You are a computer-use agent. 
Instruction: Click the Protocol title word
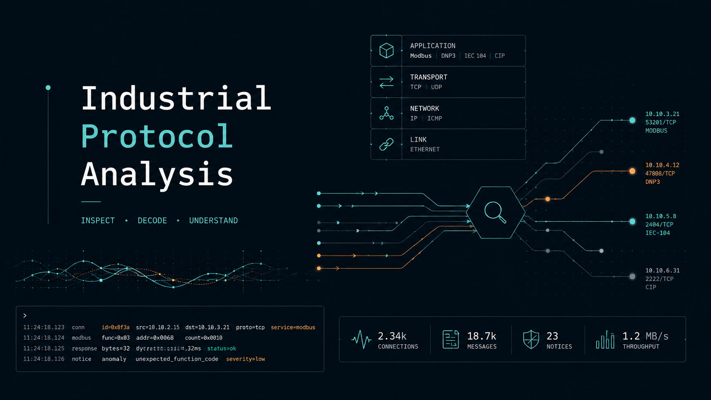pyautogui.click(x=157, y=136)
